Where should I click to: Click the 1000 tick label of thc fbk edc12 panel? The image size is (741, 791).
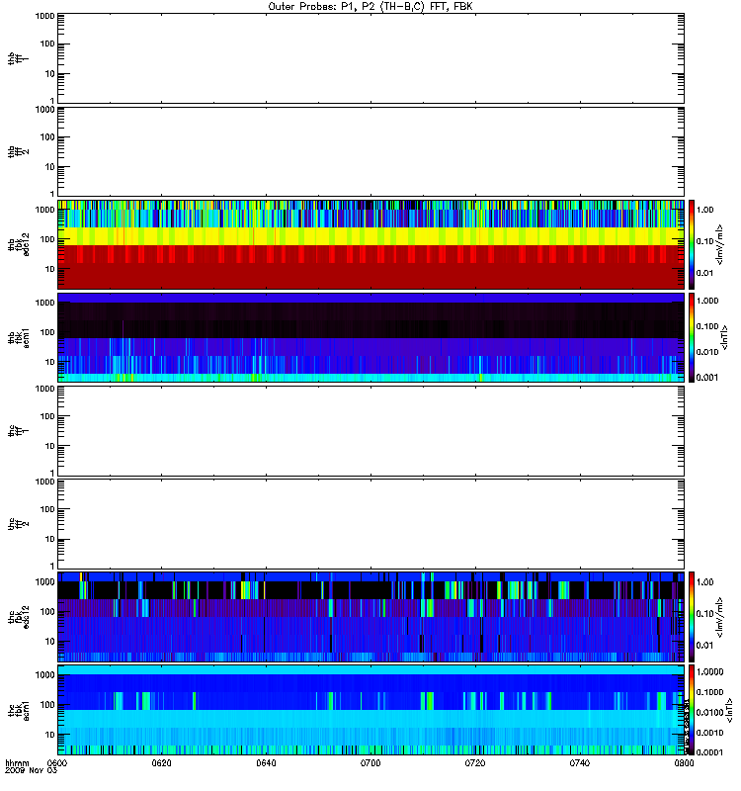point(44,582)
